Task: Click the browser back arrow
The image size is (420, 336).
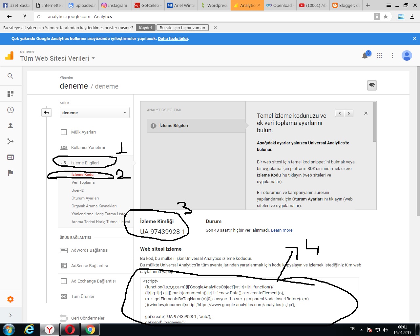Action: [9, 16]
